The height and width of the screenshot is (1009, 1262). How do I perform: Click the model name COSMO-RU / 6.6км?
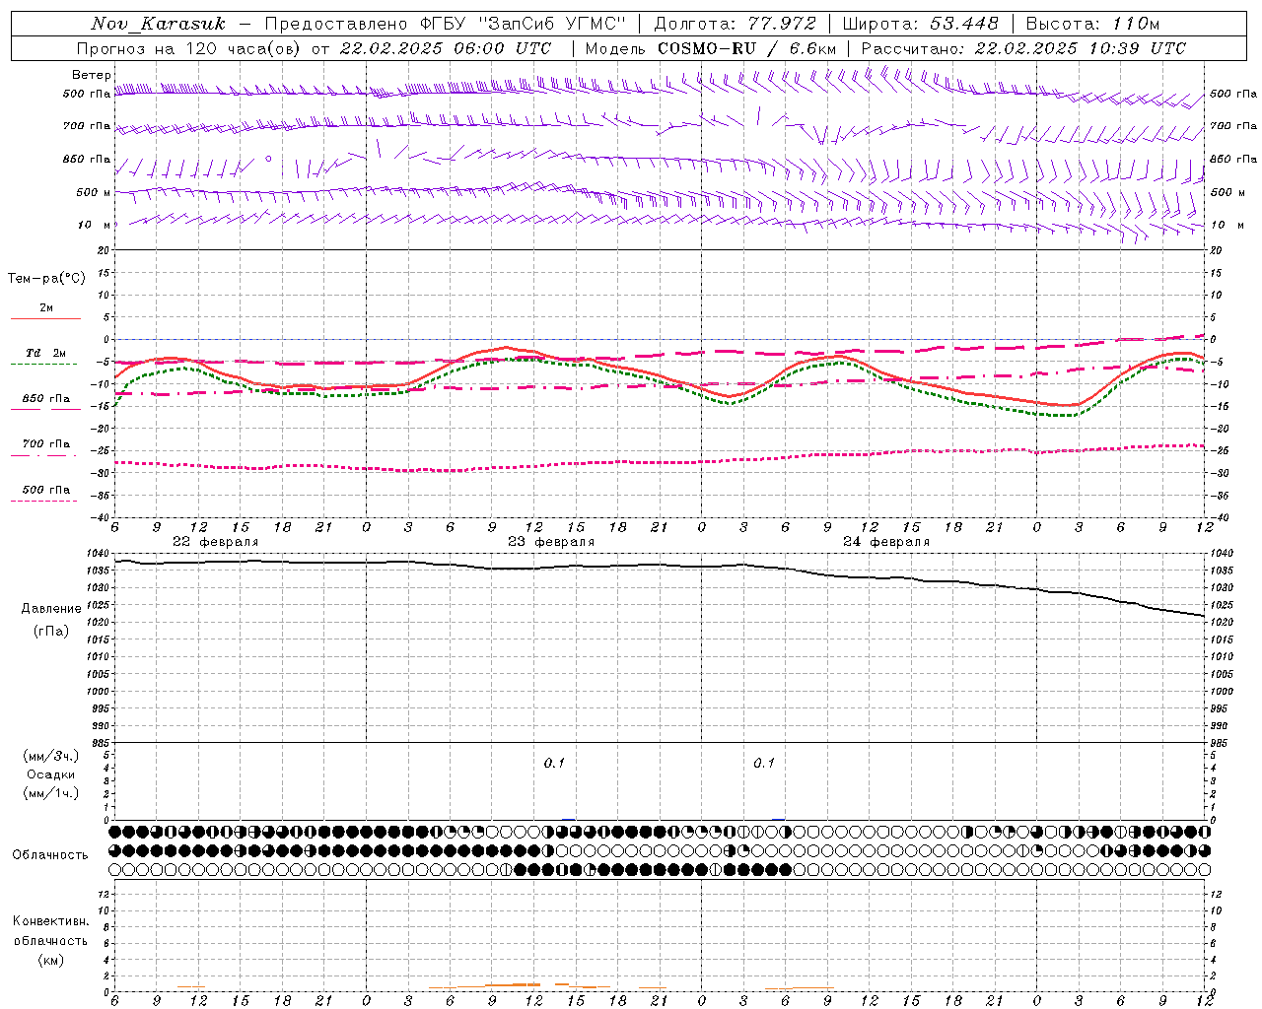(x=746, y=48)
